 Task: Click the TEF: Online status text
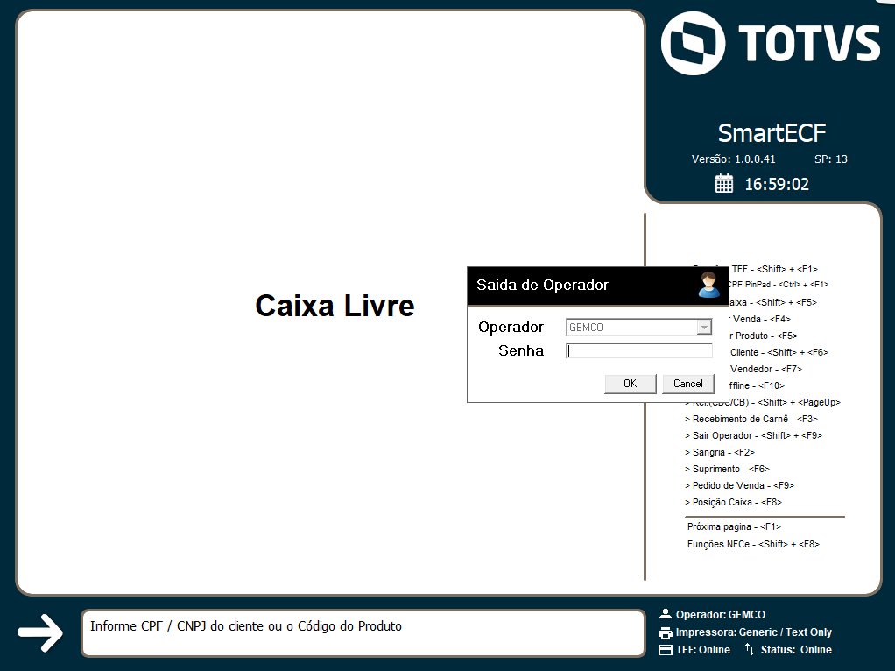click(702, 650)
